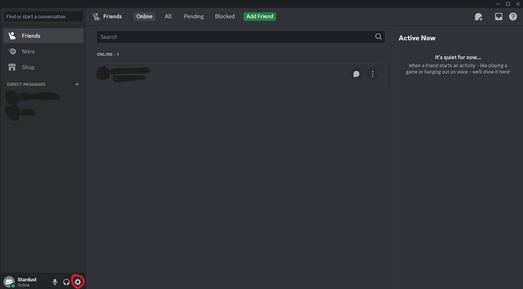
Task: Click the friends Search field
Action: click(x=234, y=37)
